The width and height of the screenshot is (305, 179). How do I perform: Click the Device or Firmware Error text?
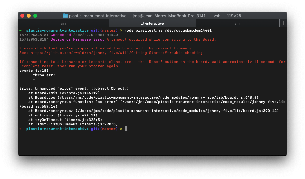click(77, 39)
